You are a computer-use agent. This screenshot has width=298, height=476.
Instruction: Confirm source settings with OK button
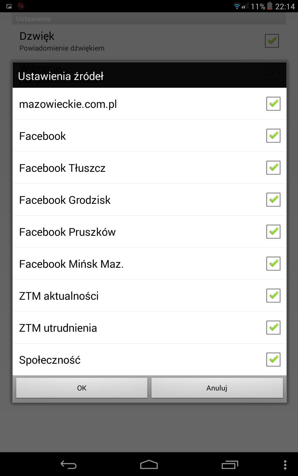tap(82, 388)
